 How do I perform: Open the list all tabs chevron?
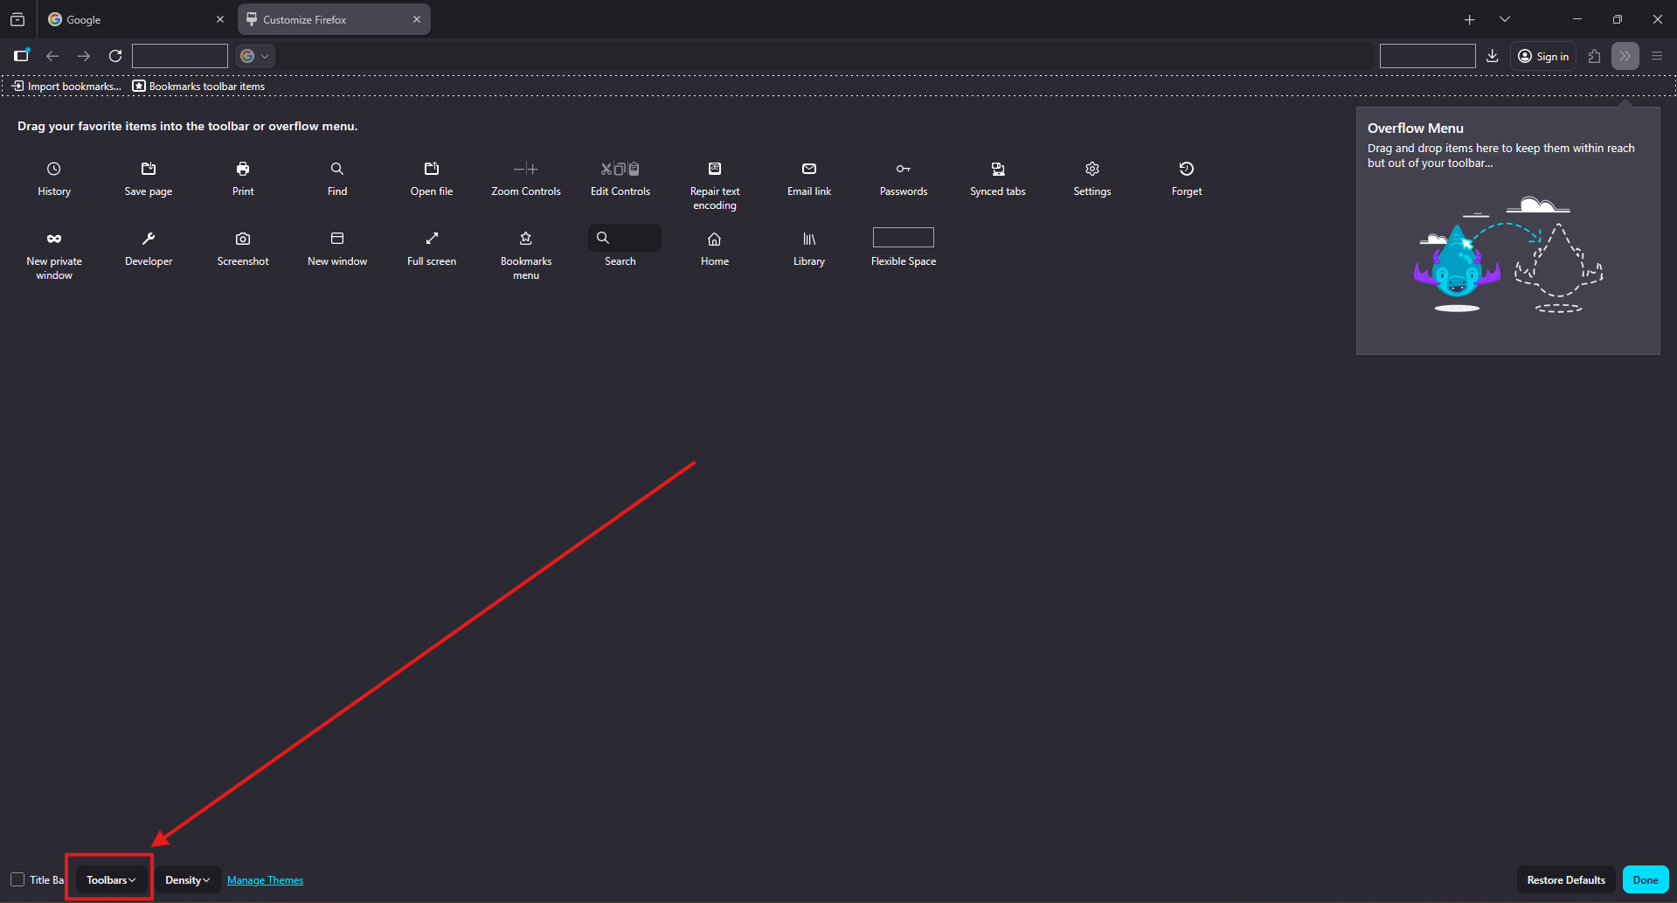[1505, 19]
